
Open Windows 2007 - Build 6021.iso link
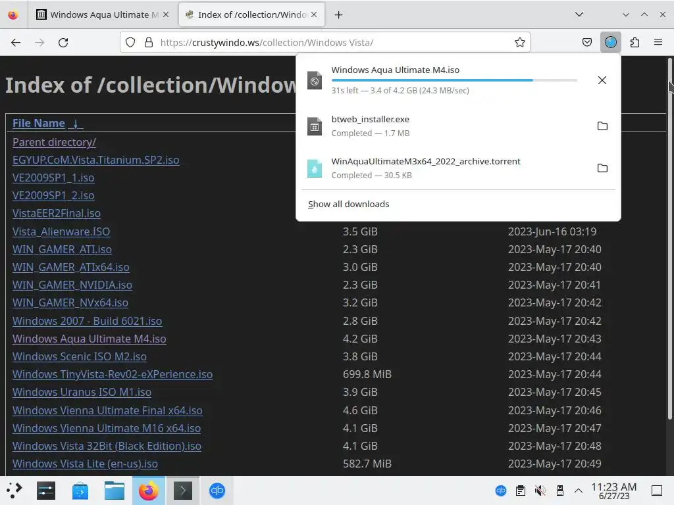pos(88,321)
